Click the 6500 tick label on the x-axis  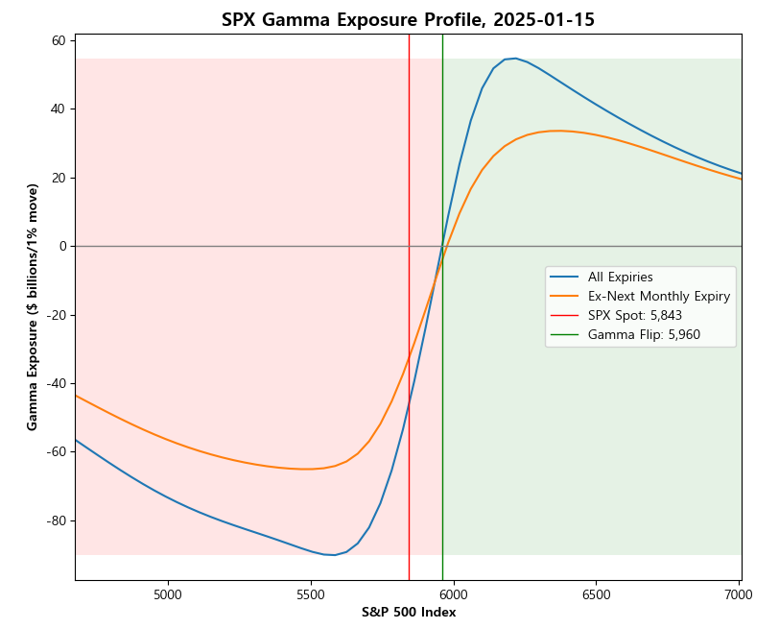click(x=596, y=594)
